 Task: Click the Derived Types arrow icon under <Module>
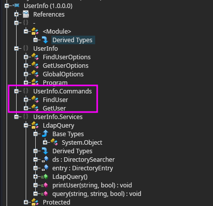(45, 40)
